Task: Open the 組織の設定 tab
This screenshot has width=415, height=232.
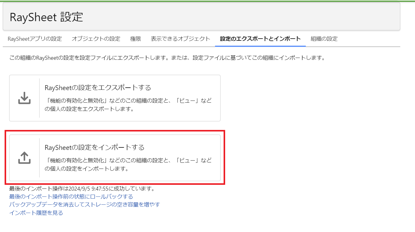Action: (x=324, y=39)
